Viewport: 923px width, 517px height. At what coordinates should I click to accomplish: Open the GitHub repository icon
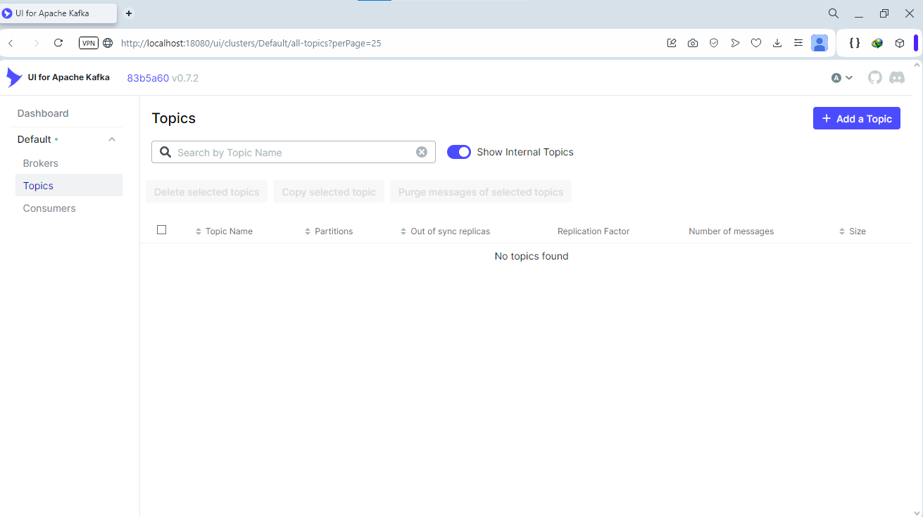[875, 77]
